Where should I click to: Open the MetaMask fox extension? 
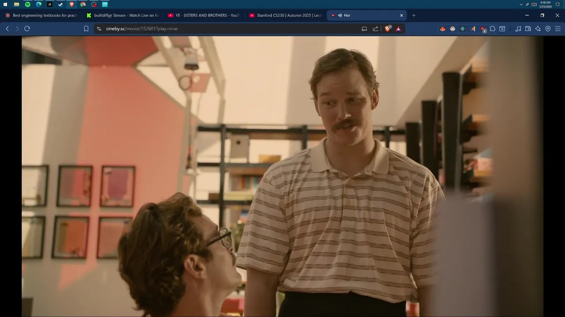442,29
